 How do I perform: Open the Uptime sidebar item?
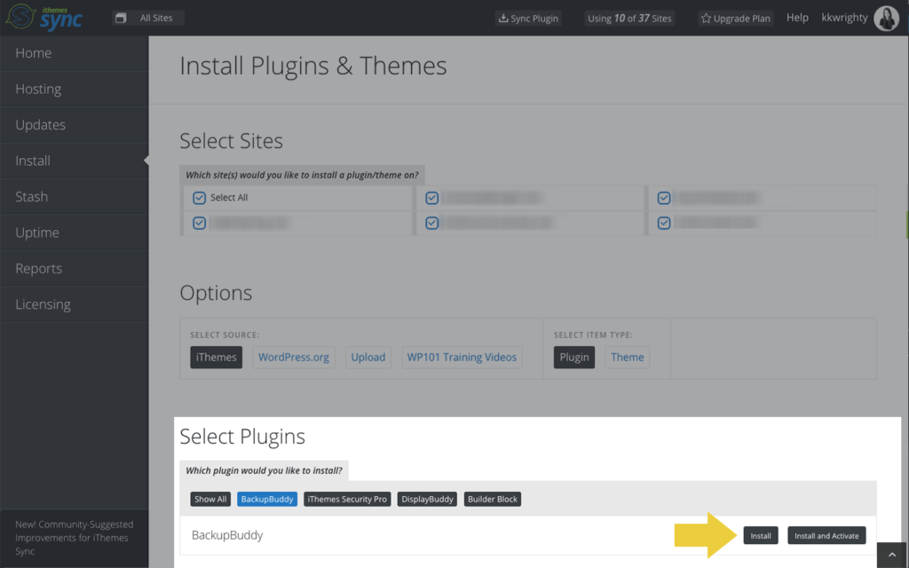[75, 233]
